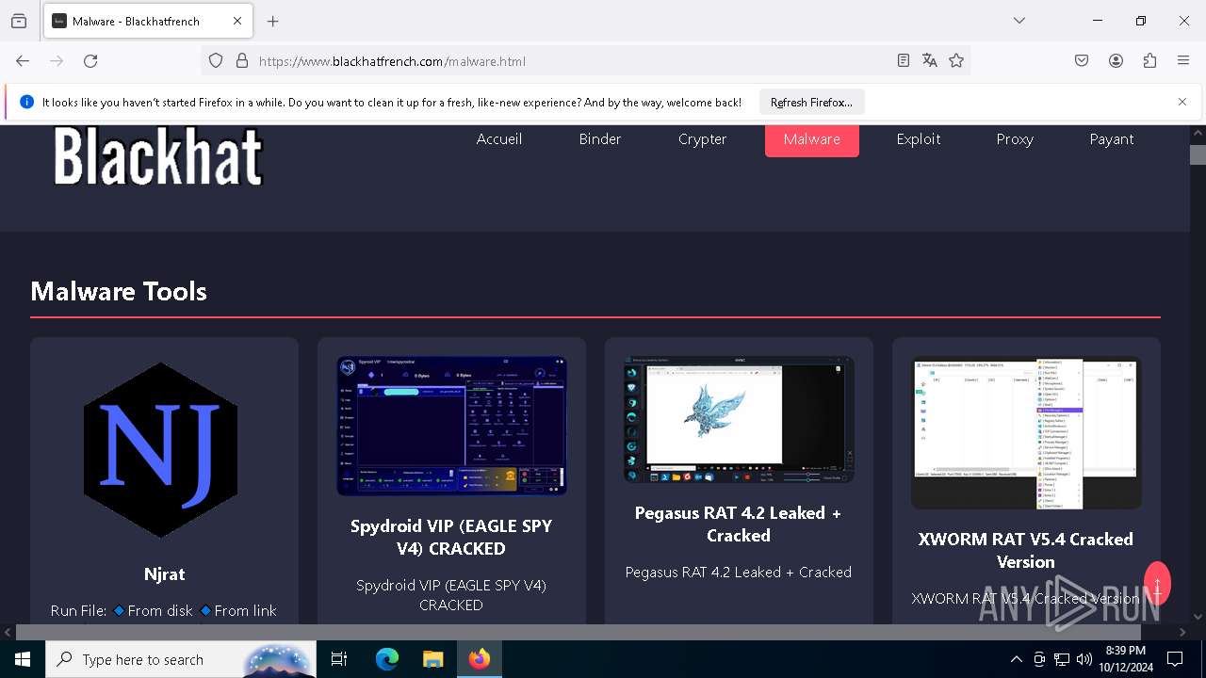Viewport: 1206px width, 678px height.
Task: Open a new tab with the plus button
Action: (x=273, y=21)
